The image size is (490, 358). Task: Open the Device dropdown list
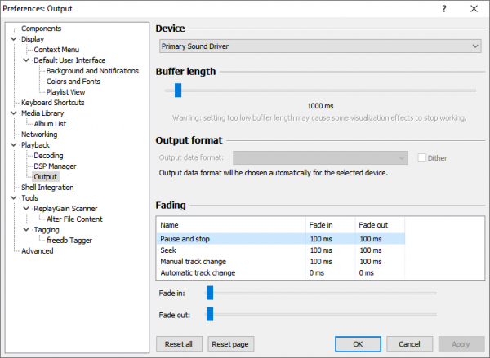(x=318, y=46)
